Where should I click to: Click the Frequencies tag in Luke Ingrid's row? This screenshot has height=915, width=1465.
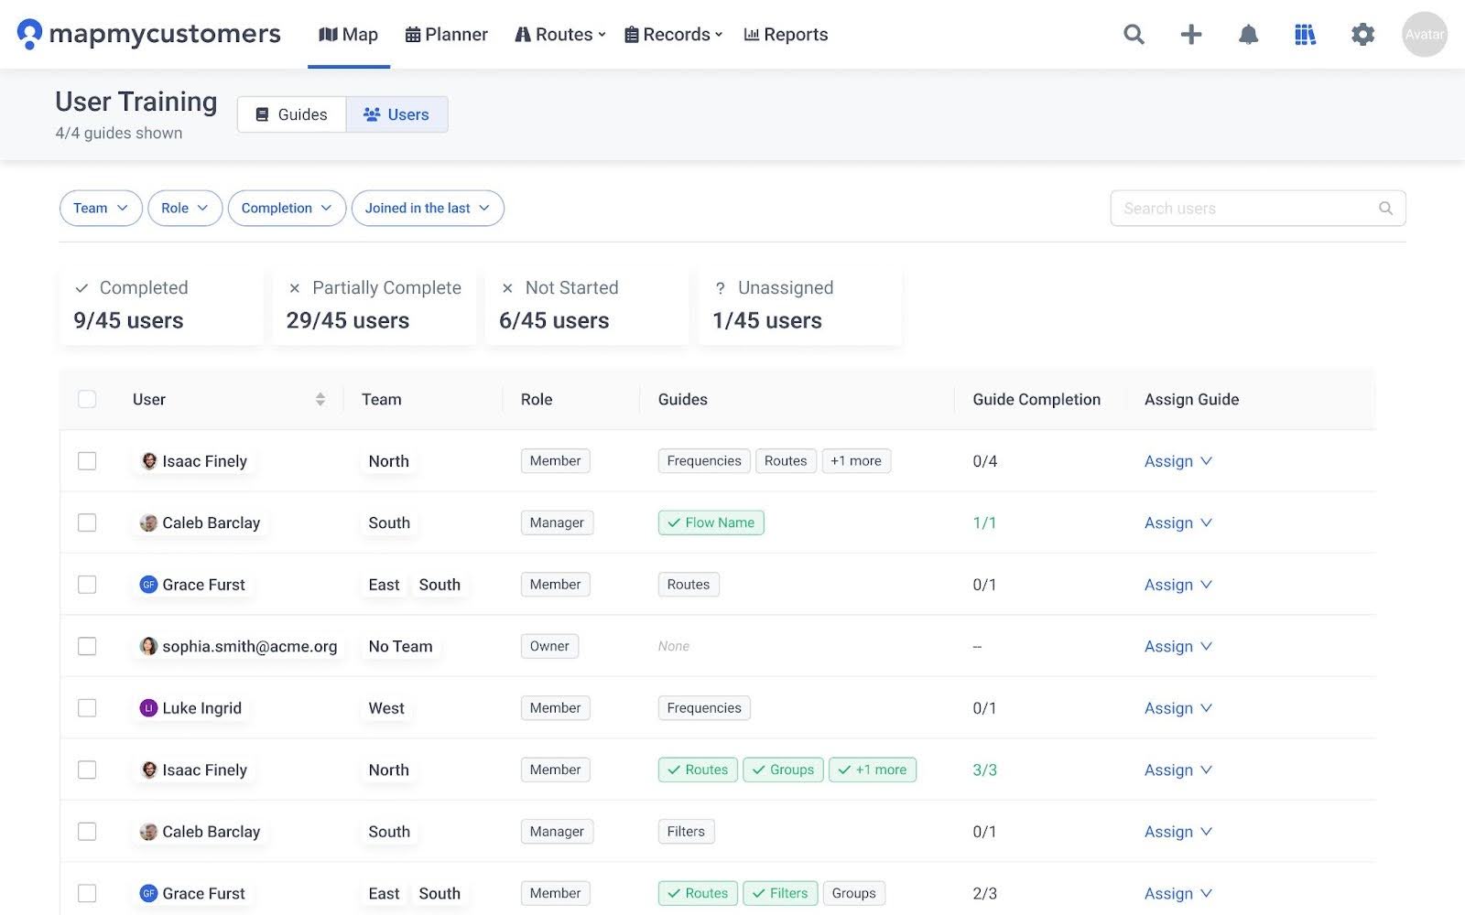[704, 708]
